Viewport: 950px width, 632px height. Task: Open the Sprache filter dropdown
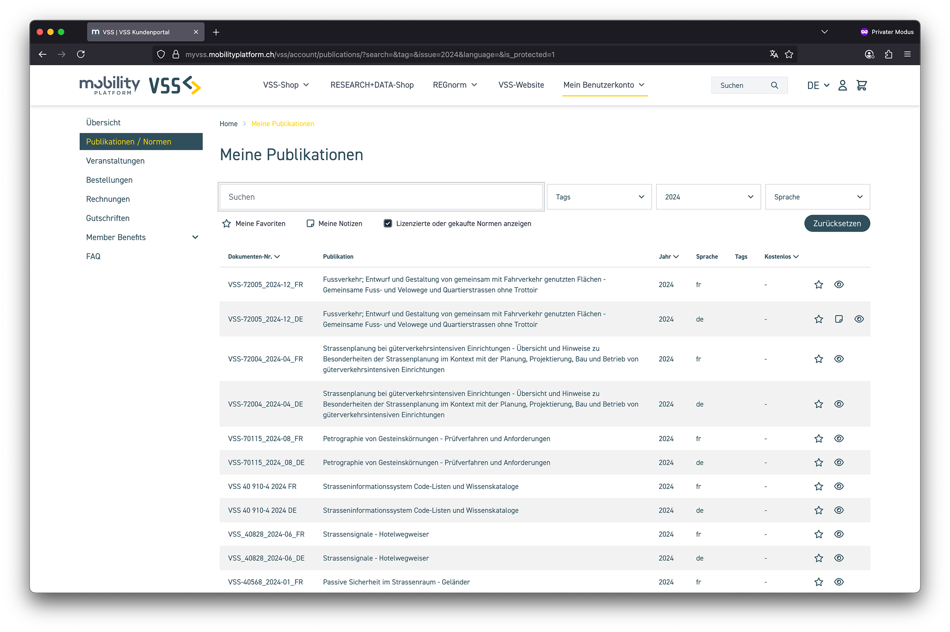pyautogui.click(x=817, y=197)
